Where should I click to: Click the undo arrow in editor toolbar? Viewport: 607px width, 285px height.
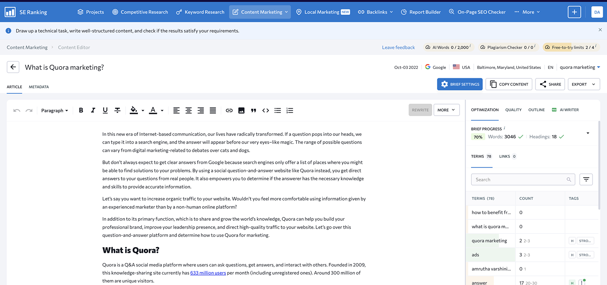click(x=17, y=110)
